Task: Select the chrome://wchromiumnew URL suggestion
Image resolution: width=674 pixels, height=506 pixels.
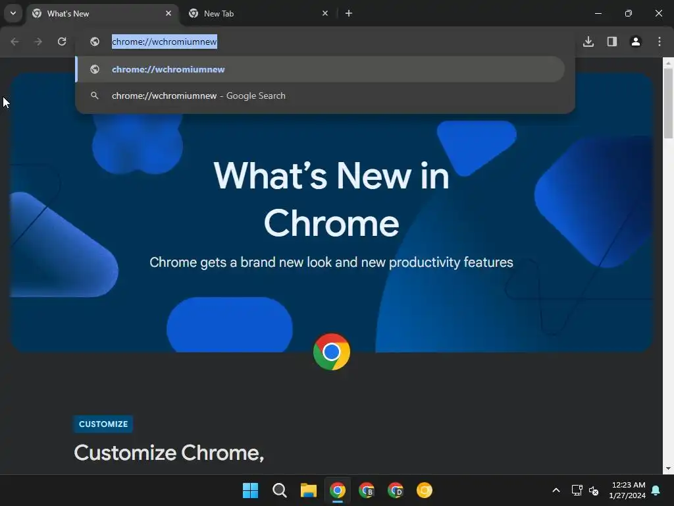Action: [320, 69]
